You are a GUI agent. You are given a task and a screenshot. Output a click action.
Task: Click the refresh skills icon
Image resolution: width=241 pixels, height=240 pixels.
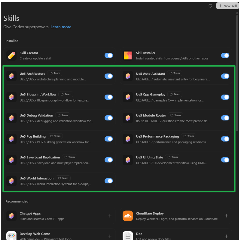210,6
